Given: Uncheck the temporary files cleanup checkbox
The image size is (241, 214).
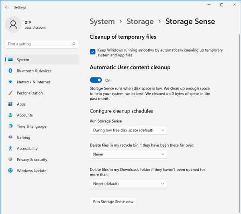Looking at the screenshot, I should pos(92,52).
